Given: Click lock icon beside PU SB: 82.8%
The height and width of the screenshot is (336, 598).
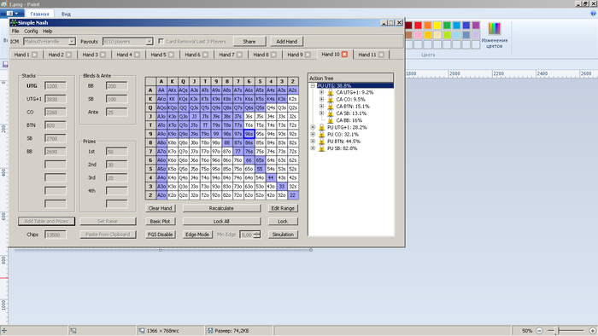Looking at the screenshot, I should (321, 148).
